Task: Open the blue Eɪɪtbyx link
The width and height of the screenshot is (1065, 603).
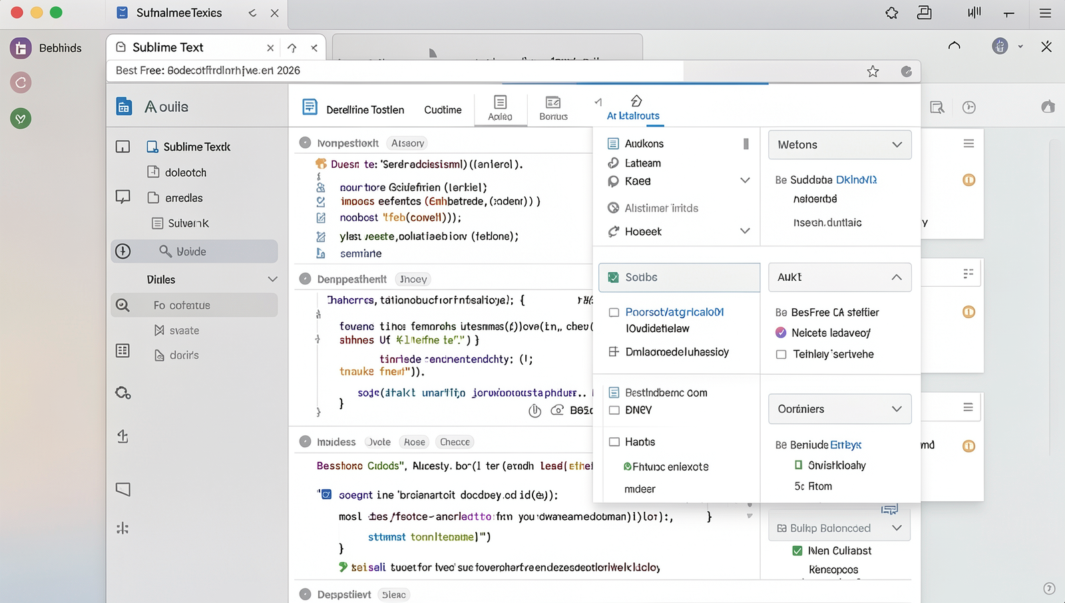Action: coord(846,445)
